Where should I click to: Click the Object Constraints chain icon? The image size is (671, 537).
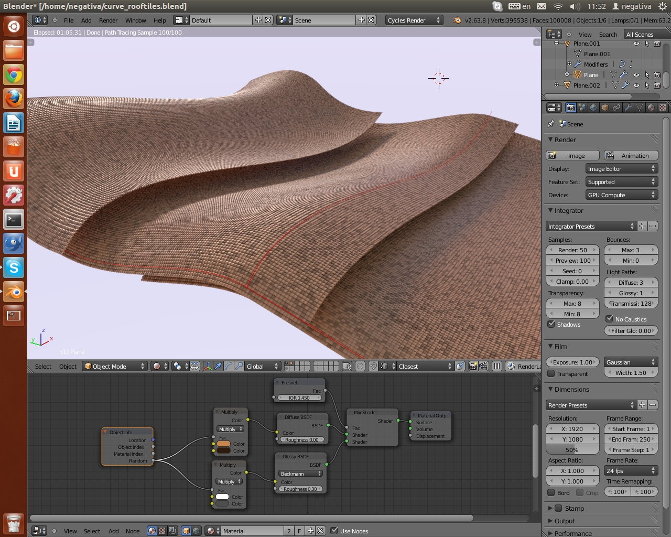point(616,108)
